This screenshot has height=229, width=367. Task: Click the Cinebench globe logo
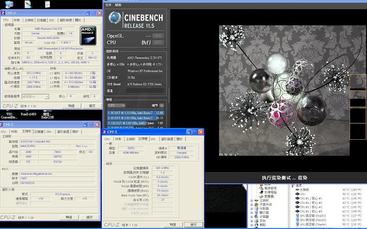click(x=115, y=18)
